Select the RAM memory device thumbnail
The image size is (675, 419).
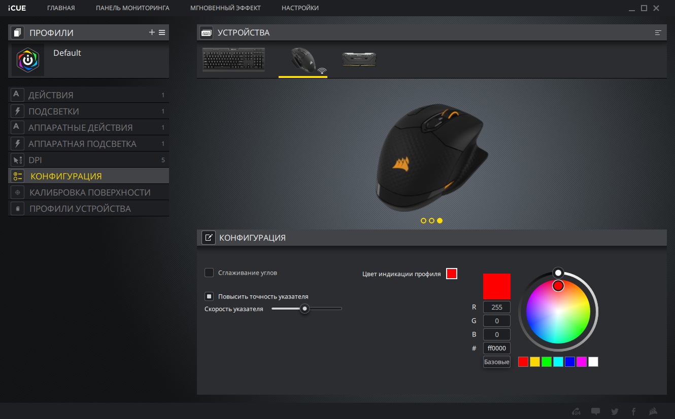pyautogui.click(x=359, y=59)
